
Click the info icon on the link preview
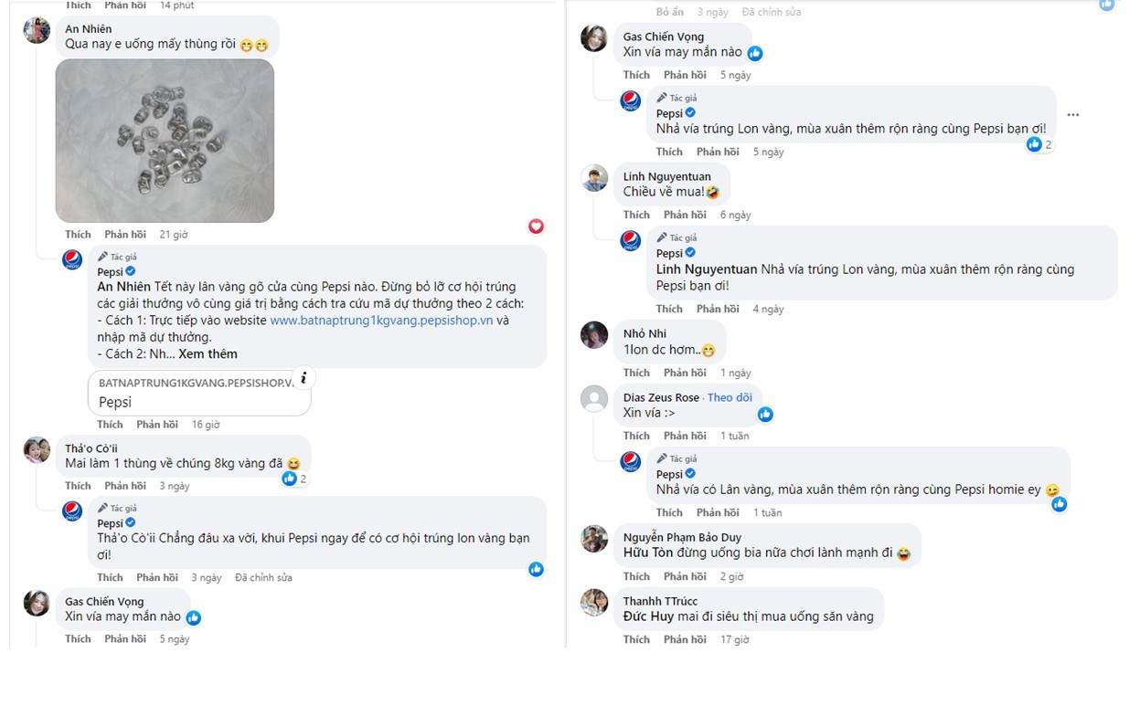[x=304, y=377]
